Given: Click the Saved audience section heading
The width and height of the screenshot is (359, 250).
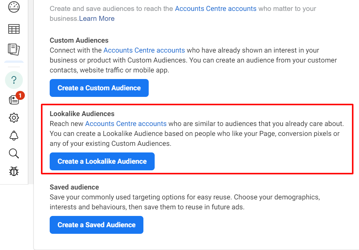Looking at the screenshot, I should (x=74, y=187).
